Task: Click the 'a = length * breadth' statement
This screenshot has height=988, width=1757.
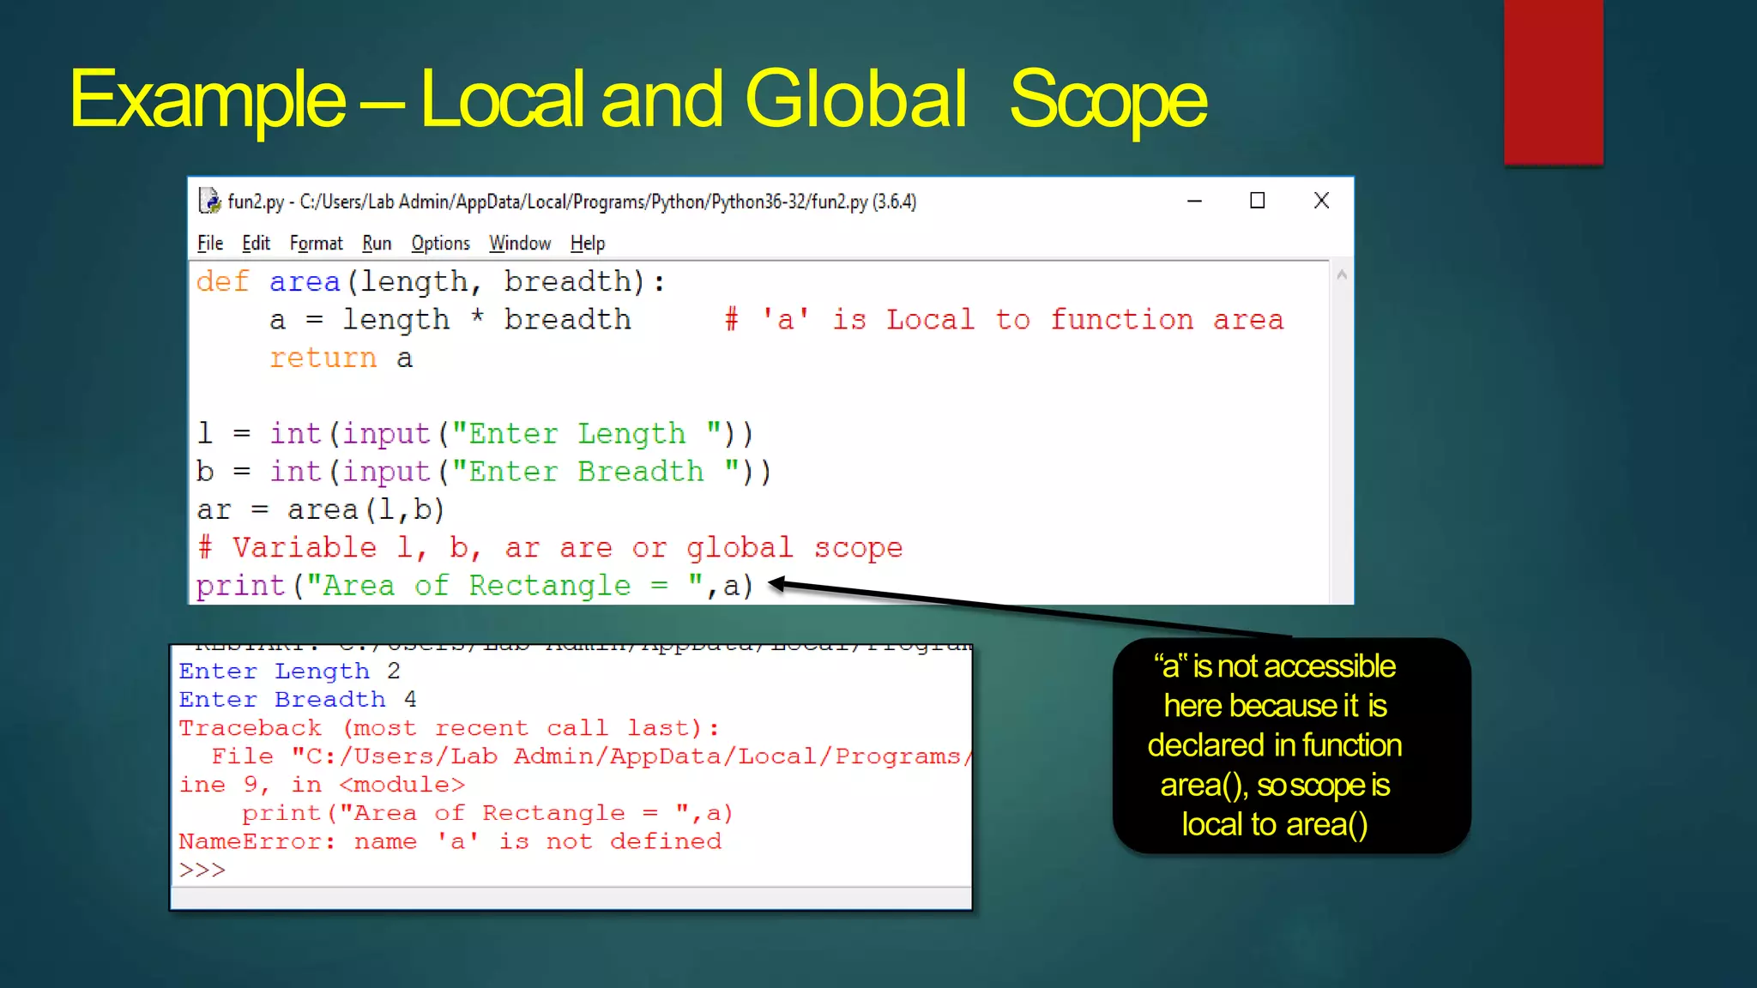Action: 450,320
